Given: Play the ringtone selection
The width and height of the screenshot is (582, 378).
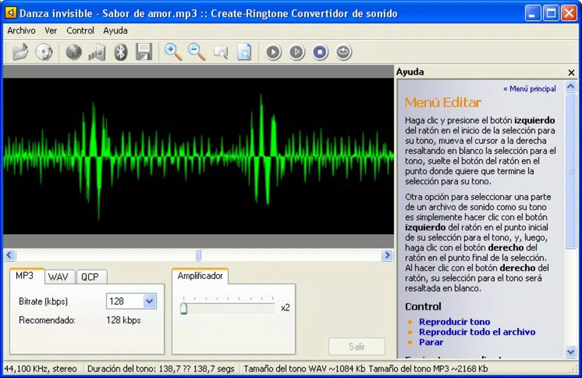Looking at the screenshot, I should pos(273,52).
